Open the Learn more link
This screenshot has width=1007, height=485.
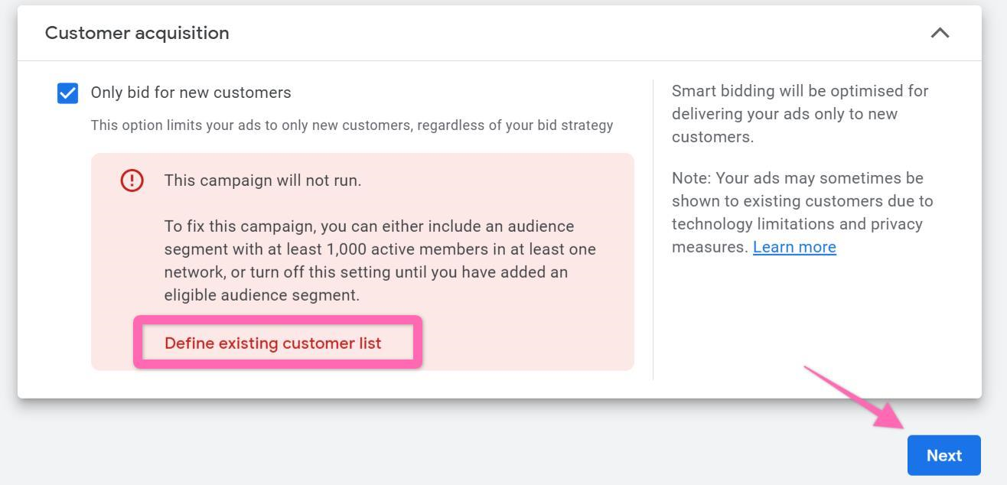794,247
